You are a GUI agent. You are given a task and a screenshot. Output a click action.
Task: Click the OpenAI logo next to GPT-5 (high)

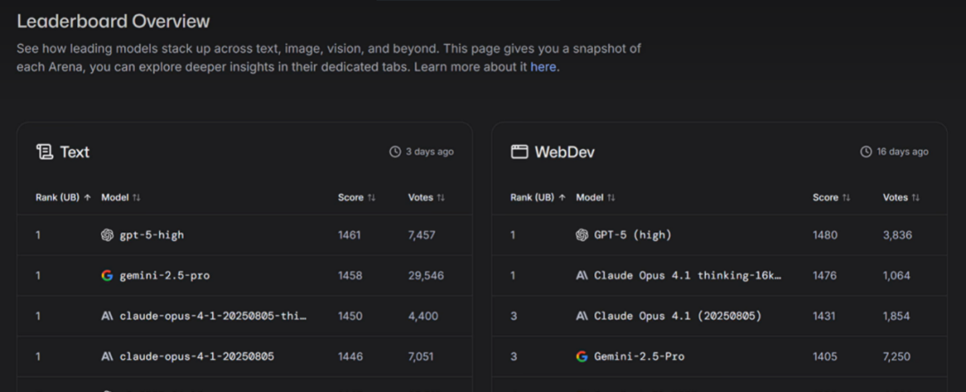pyautogui.click(x=581, y=235)
